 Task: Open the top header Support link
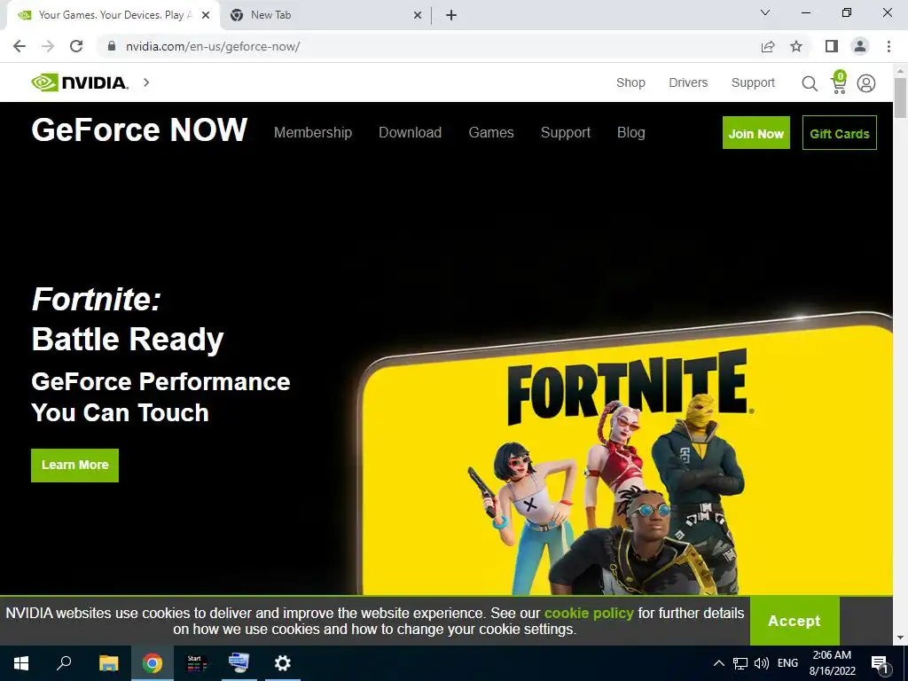click(753, 82)
